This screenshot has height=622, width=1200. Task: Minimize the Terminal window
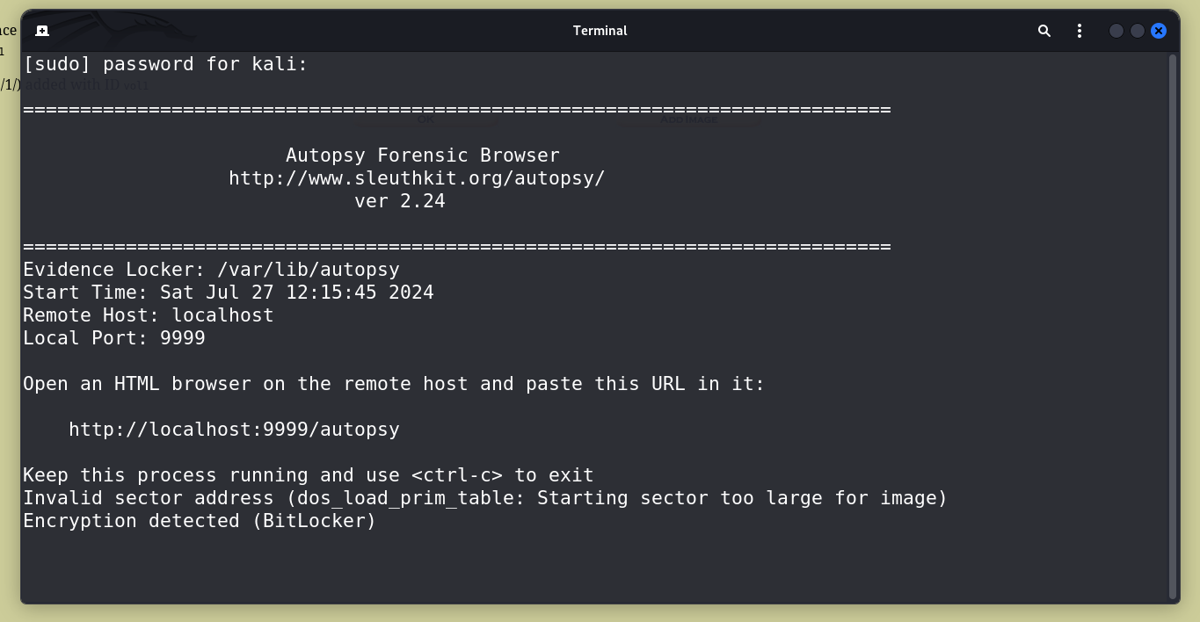[1116, 31]
